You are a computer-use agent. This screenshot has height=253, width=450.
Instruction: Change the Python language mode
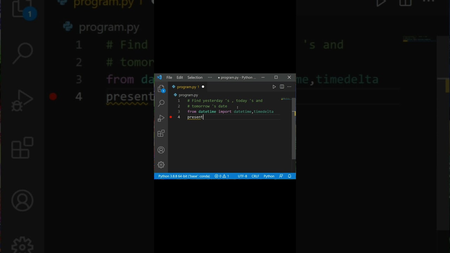269,176
